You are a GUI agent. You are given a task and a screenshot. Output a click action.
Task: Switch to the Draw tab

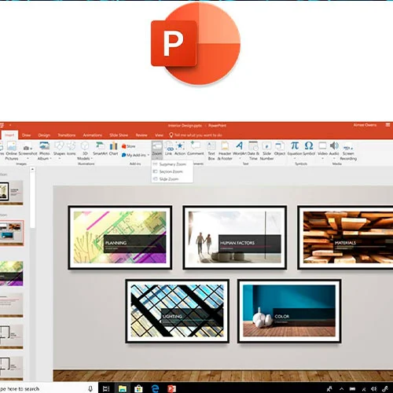(26, 135)
